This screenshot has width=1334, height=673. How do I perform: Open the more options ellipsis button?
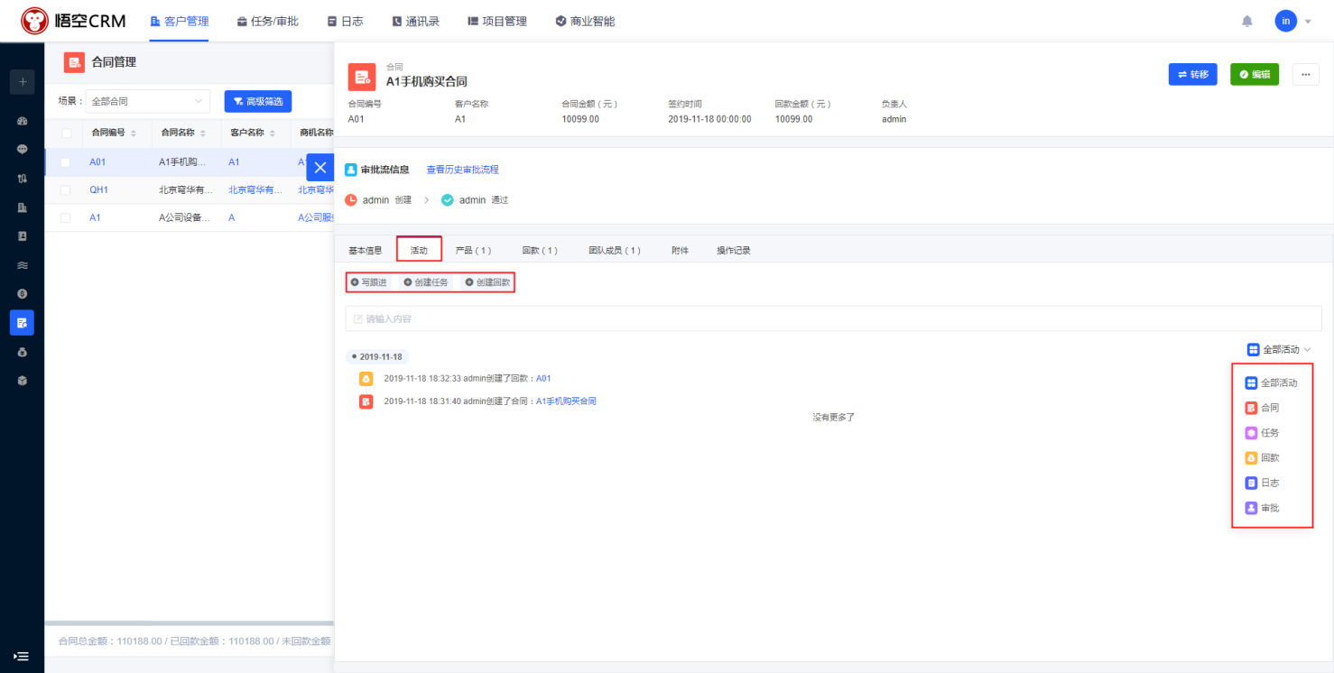[x=1305, y=75]
